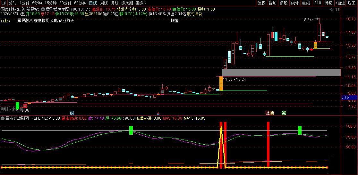Open the 多股 multi-stock view
The image size is (358, 175).
(x=284, y=3)
